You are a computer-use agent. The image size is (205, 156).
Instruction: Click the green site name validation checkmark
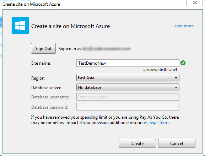[183, 63]
